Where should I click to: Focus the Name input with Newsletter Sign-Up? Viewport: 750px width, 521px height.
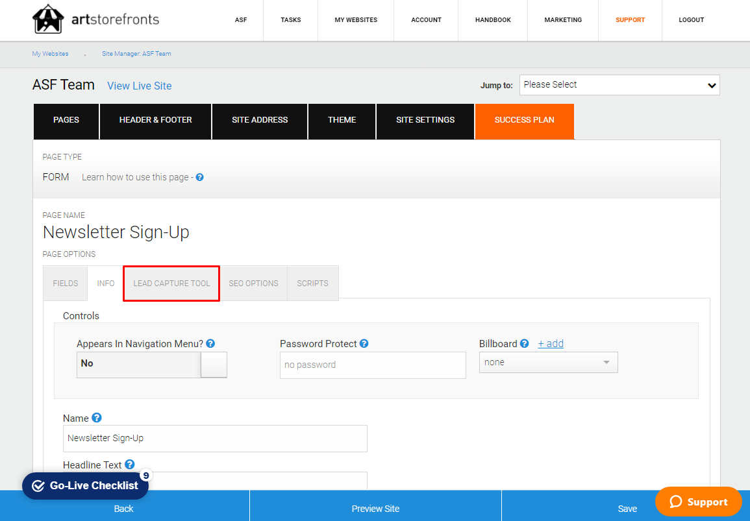[215, 439]
